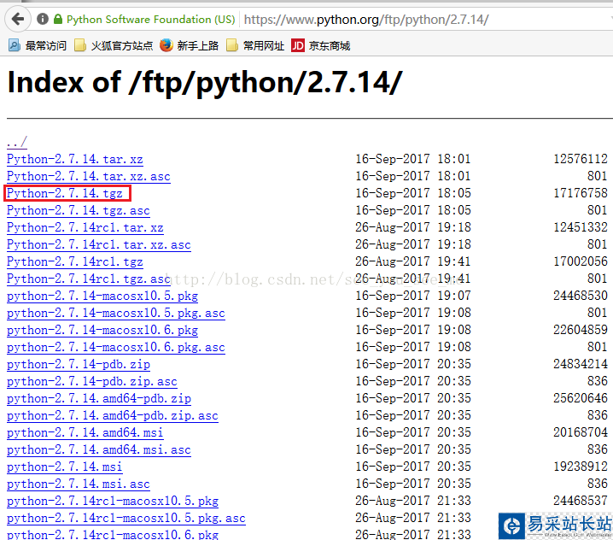
Task: Open Python-2.7.14rc1.tar.xz.asc link
Action: tap(98, 245)
